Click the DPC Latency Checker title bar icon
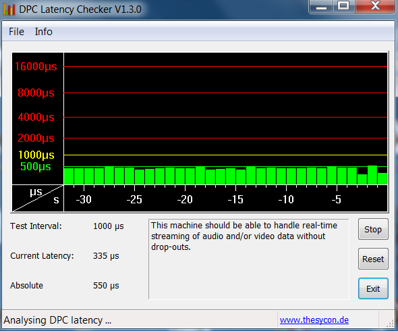The width and height of the screenshot is (398, 331). (9, 9)
